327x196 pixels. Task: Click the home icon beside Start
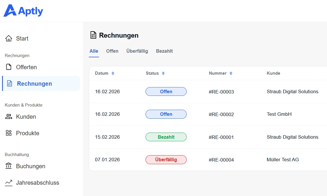[9, 39]
